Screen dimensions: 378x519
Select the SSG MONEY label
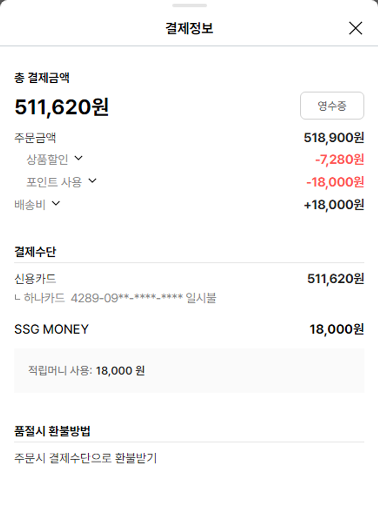click(51, 330)
